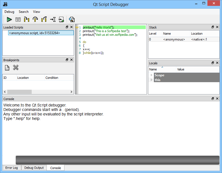The height and width of the screenshot is (173, 222).
Task: Click the Breakpoints horizontal scrollbar thumb
Action: pos(20,92)
